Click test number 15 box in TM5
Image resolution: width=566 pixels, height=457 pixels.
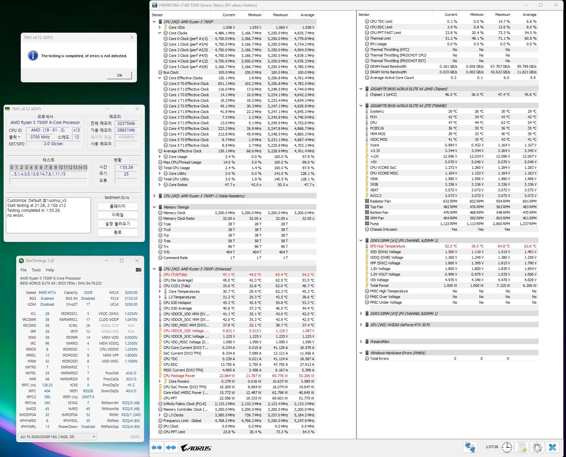(85, 168)
